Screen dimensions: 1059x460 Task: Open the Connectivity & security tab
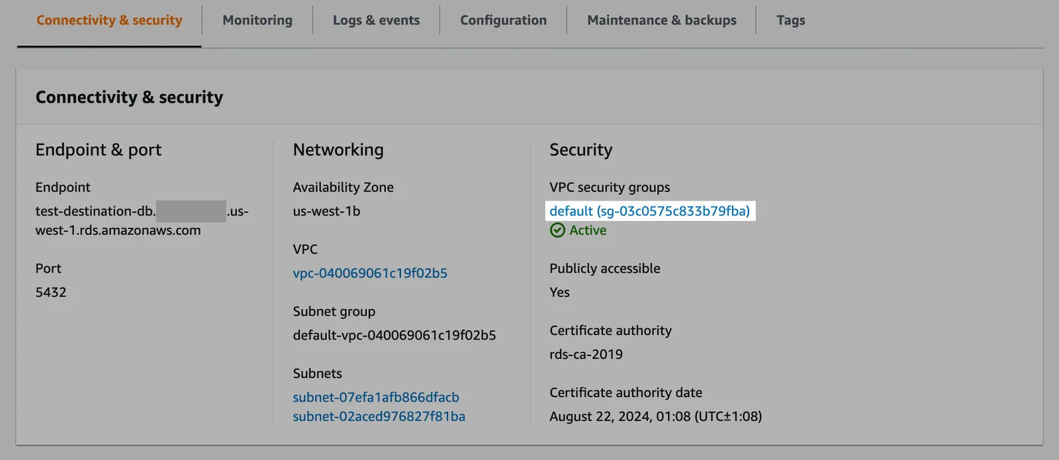[x=109, y=21]
